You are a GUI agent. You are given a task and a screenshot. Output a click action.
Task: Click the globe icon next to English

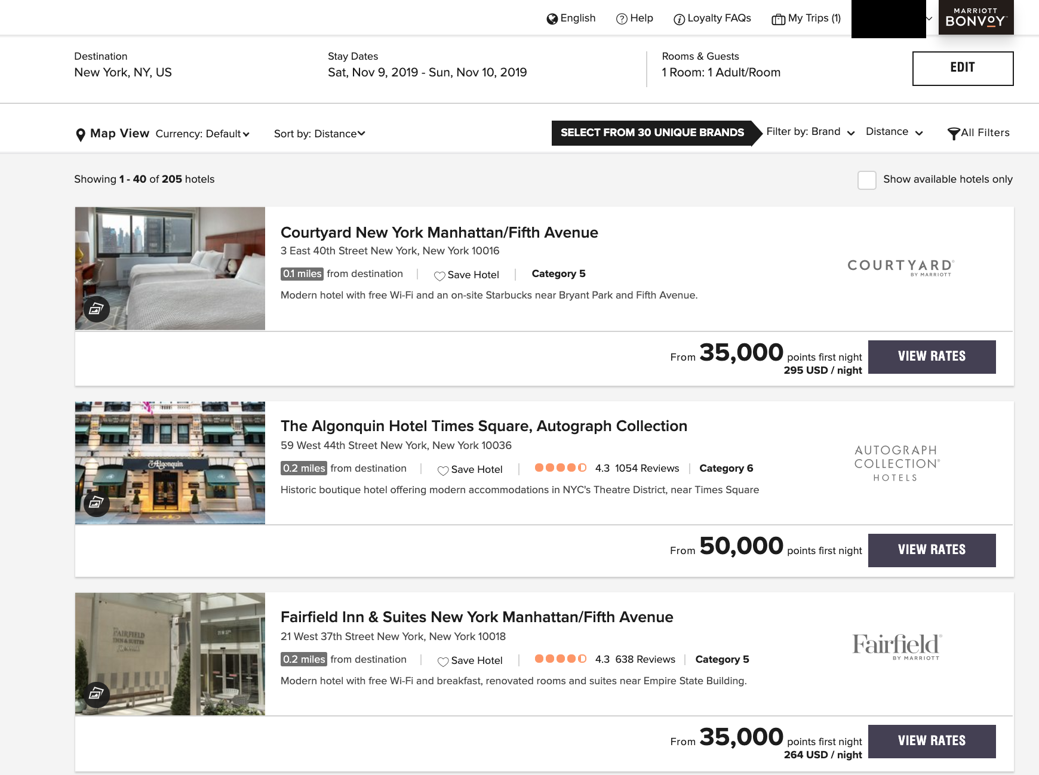[x=552, y=19]
